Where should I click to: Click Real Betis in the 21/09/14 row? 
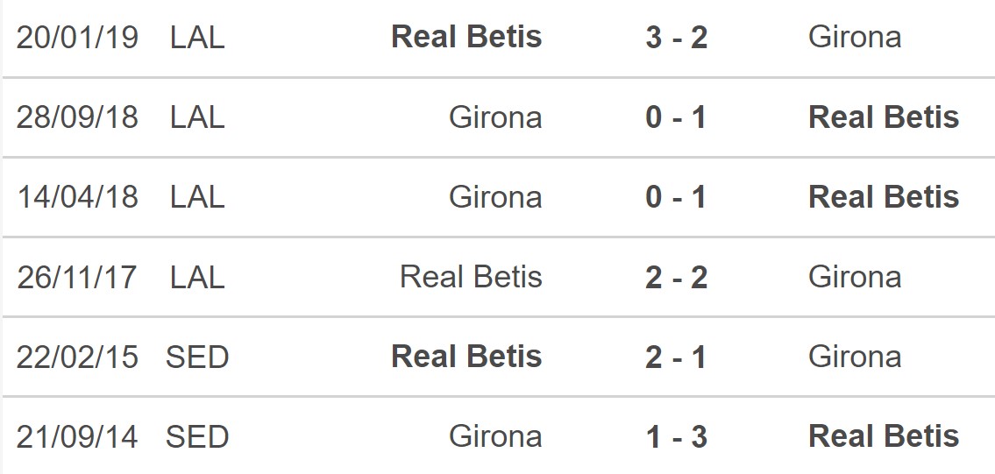(884, 436)
